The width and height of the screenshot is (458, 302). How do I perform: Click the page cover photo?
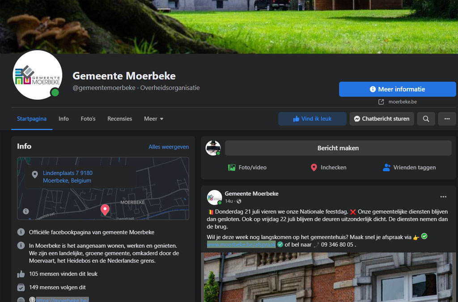(x=229, y=26)
